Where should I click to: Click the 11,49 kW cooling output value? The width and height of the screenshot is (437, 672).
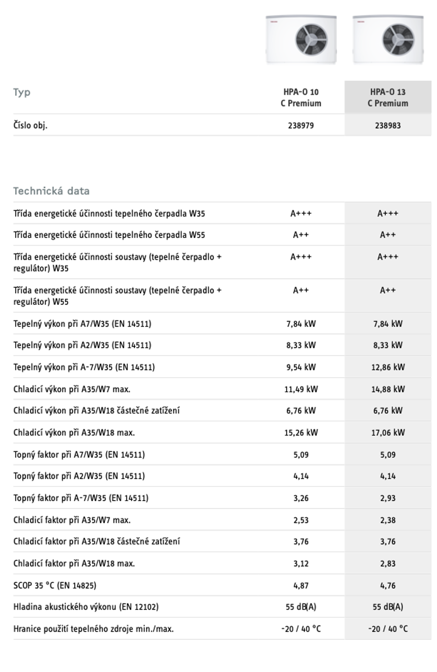point(301,389)
